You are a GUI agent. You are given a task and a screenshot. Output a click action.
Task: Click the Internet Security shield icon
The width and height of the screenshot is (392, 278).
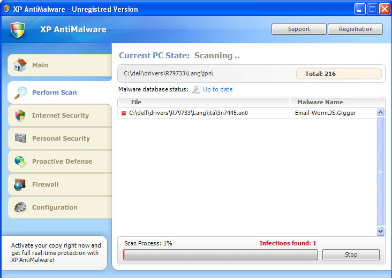pyautogui.click(x=20, y=115)
